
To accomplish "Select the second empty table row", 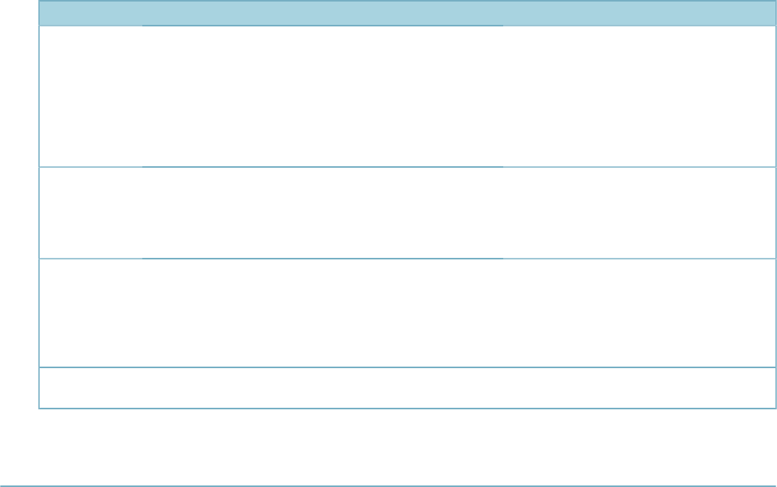I will point(408,213).
